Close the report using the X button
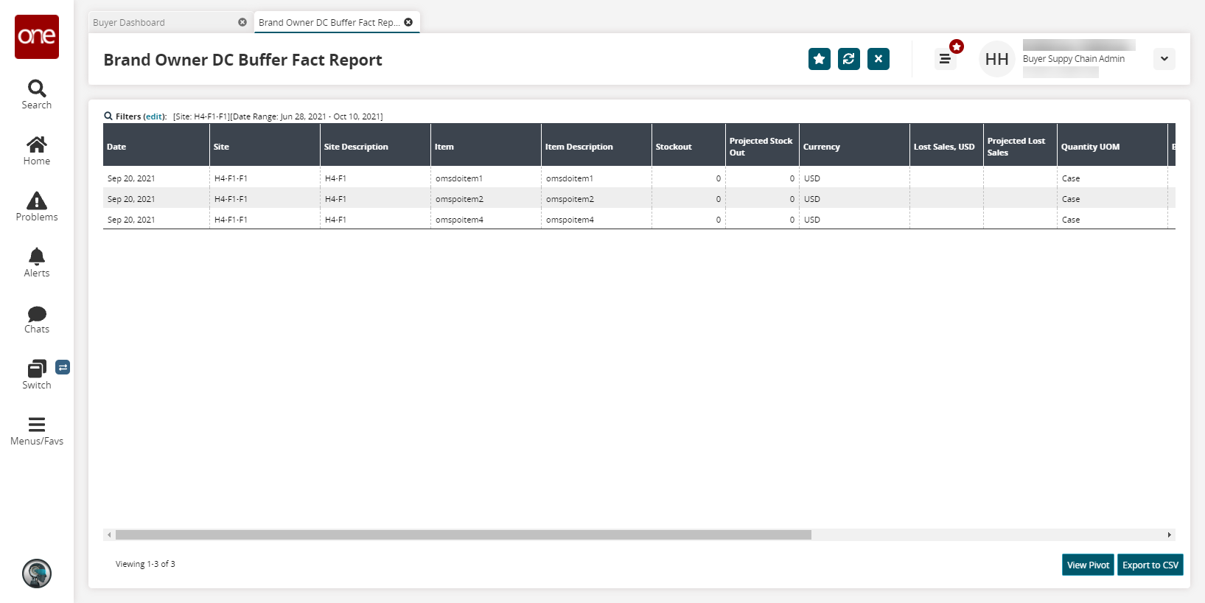Screen dimensions: 1205x603 878,59
